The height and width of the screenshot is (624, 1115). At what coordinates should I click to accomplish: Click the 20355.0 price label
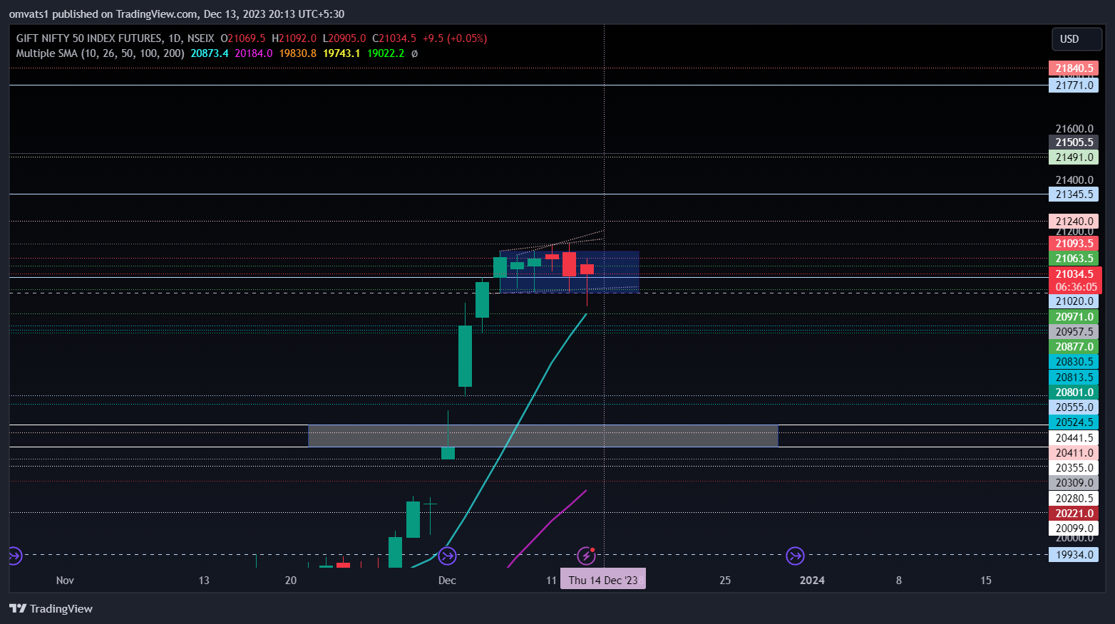[1074, 468]
